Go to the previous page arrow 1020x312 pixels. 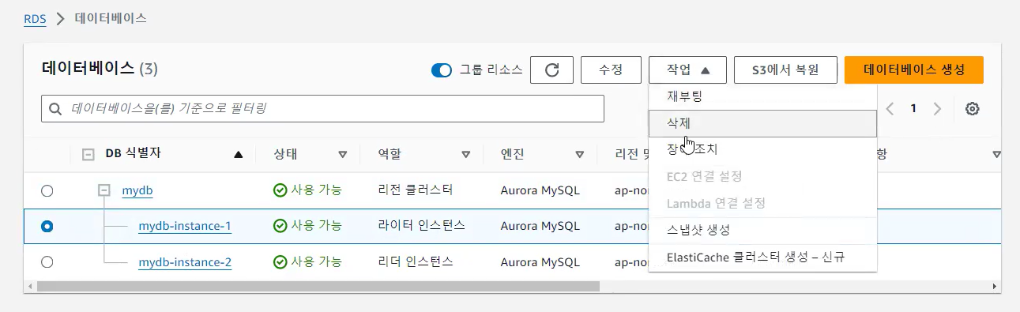click(x=890, y=109)
